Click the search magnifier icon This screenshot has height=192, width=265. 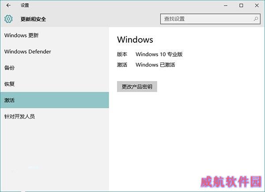pos(256,19)
